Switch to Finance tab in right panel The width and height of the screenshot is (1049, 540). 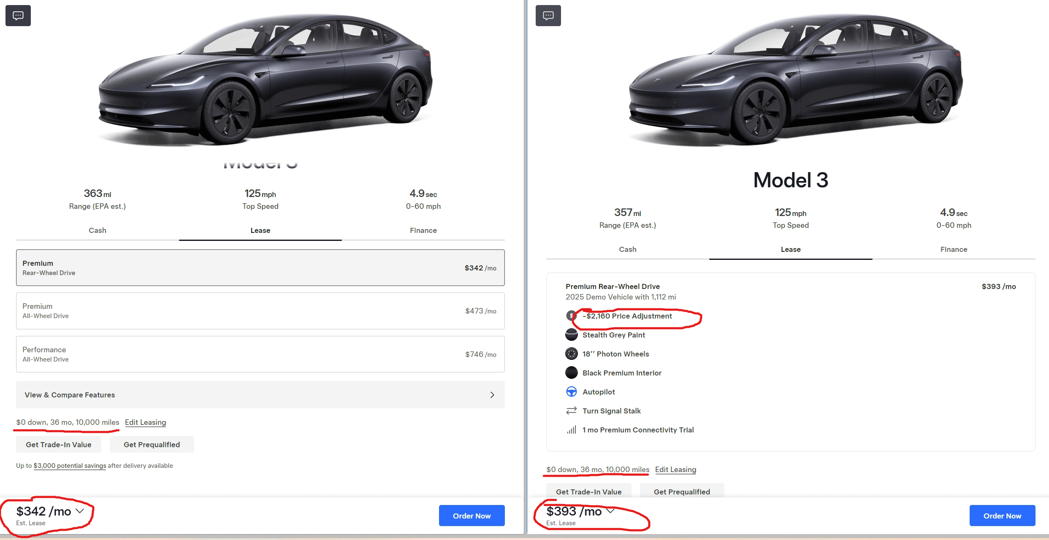(x=954, y=249)
